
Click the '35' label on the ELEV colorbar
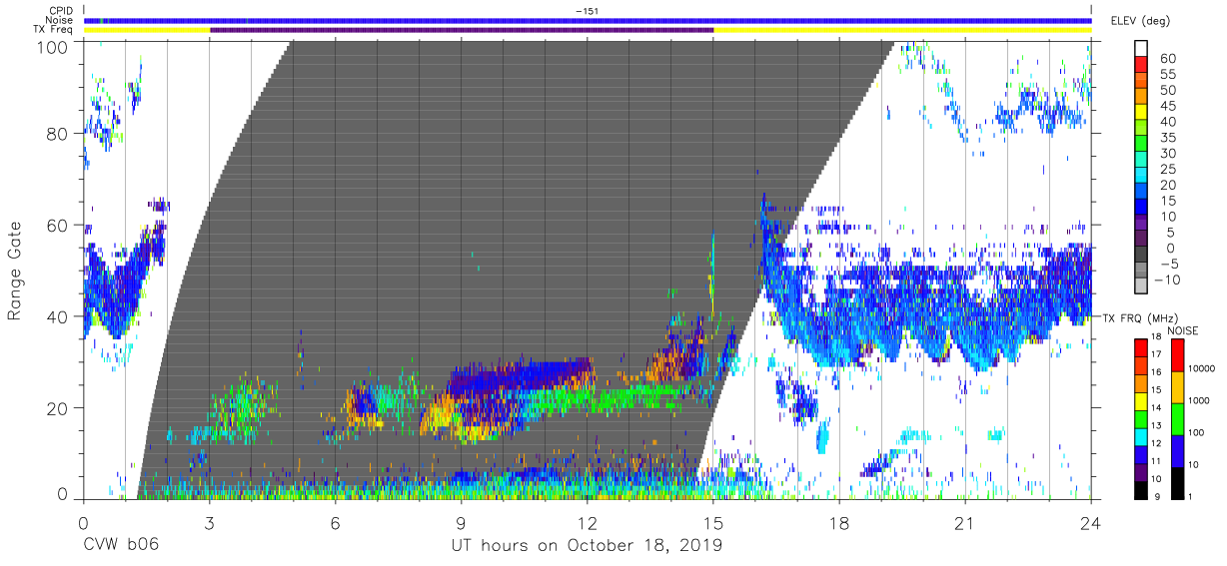[1166, 138]
